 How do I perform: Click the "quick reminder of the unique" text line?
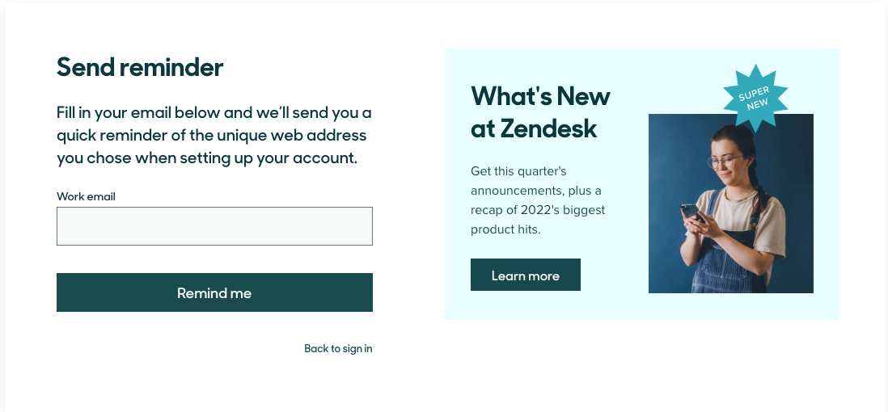coord(211,135)
